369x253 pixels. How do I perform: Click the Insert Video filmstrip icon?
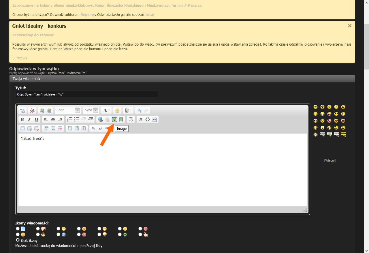(121, 119)
